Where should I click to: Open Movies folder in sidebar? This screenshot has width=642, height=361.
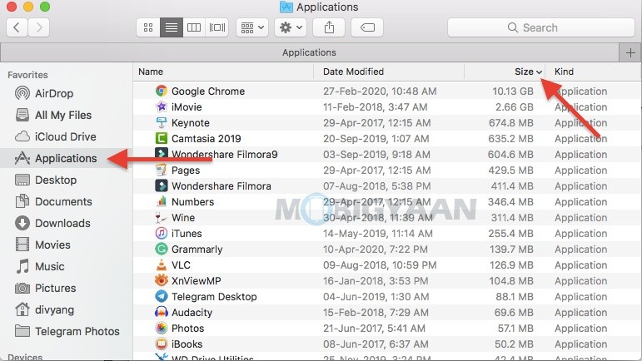(42, 245)
